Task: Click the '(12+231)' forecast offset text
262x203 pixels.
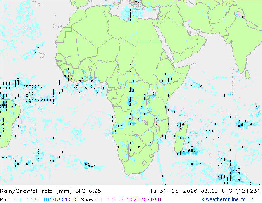Action: click(248, 191)
